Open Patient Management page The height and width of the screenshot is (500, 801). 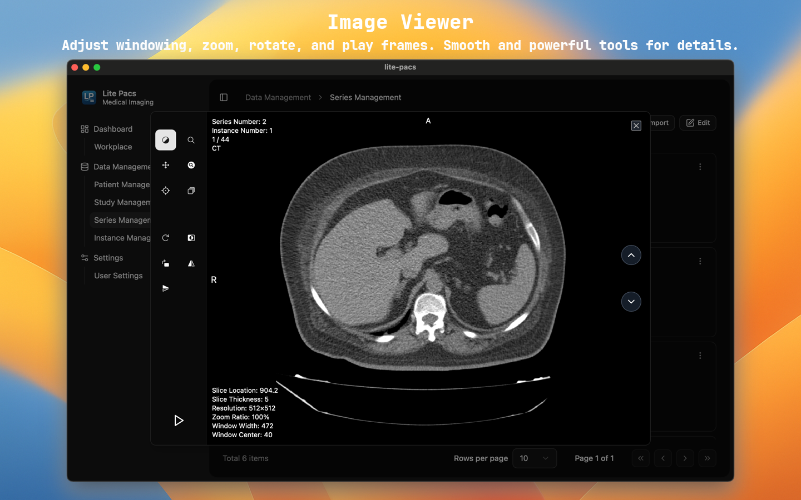(121, 184)
